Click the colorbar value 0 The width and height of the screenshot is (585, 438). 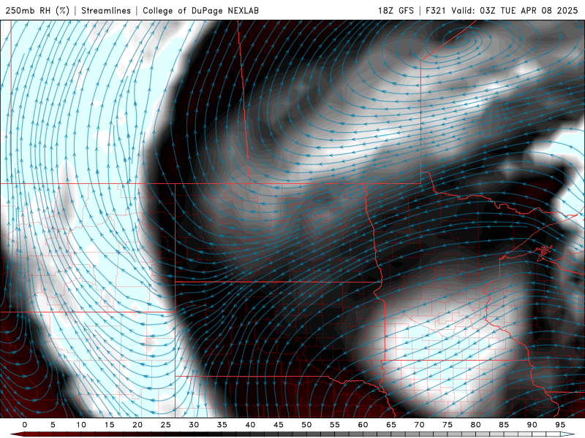tap(25, 425)
